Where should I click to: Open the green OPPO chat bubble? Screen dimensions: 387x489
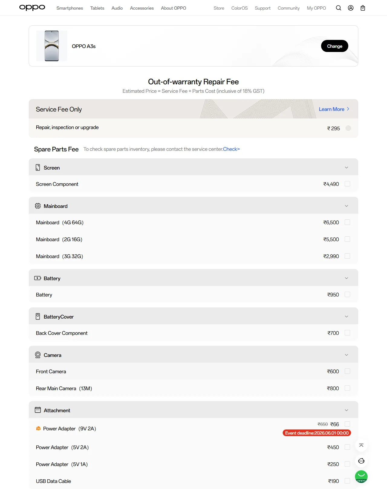tap(361, 477)
